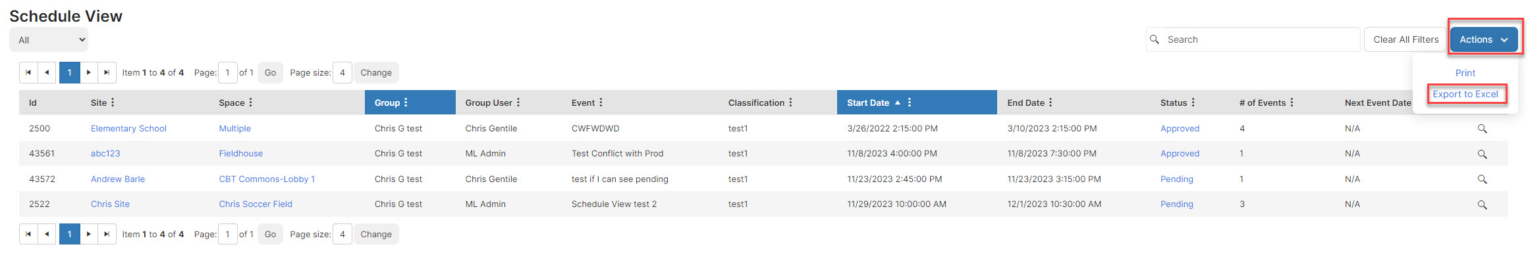Click next page arrow in top pager

[x=89, y=72]
